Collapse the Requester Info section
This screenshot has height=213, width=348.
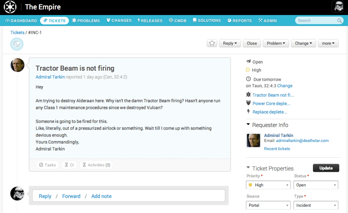coord(248,125)
